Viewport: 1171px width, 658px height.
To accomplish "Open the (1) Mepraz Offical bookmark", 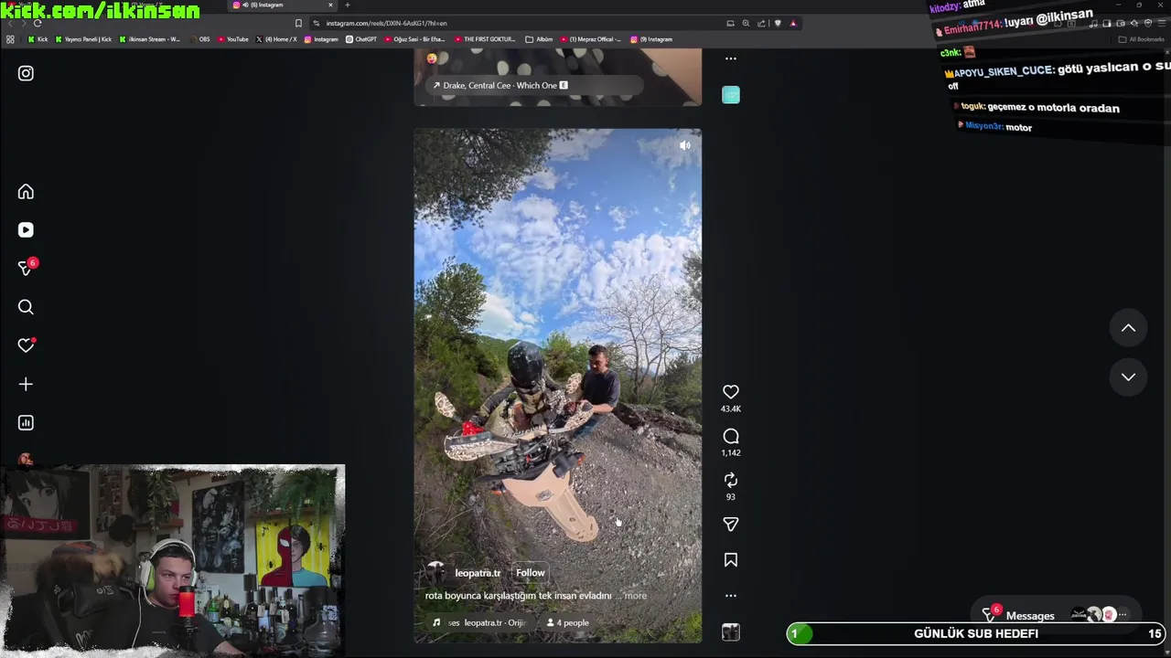I will (x=590, y=39).
